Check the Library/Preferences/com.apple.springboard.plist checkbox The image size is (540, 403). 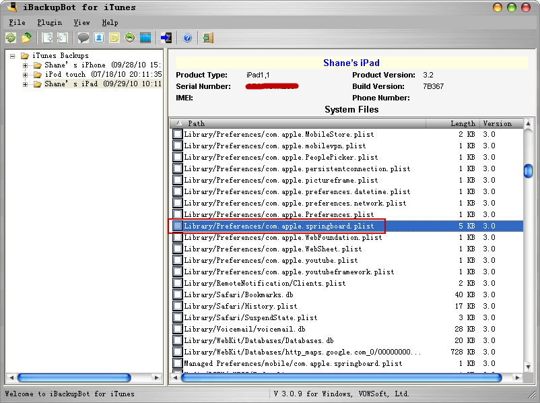tap(177, 226)
